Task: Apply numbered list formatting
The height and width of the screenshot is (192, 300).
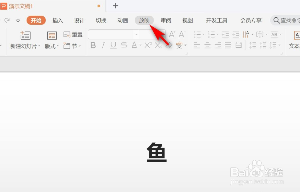Action: click(x=211, y=35)
